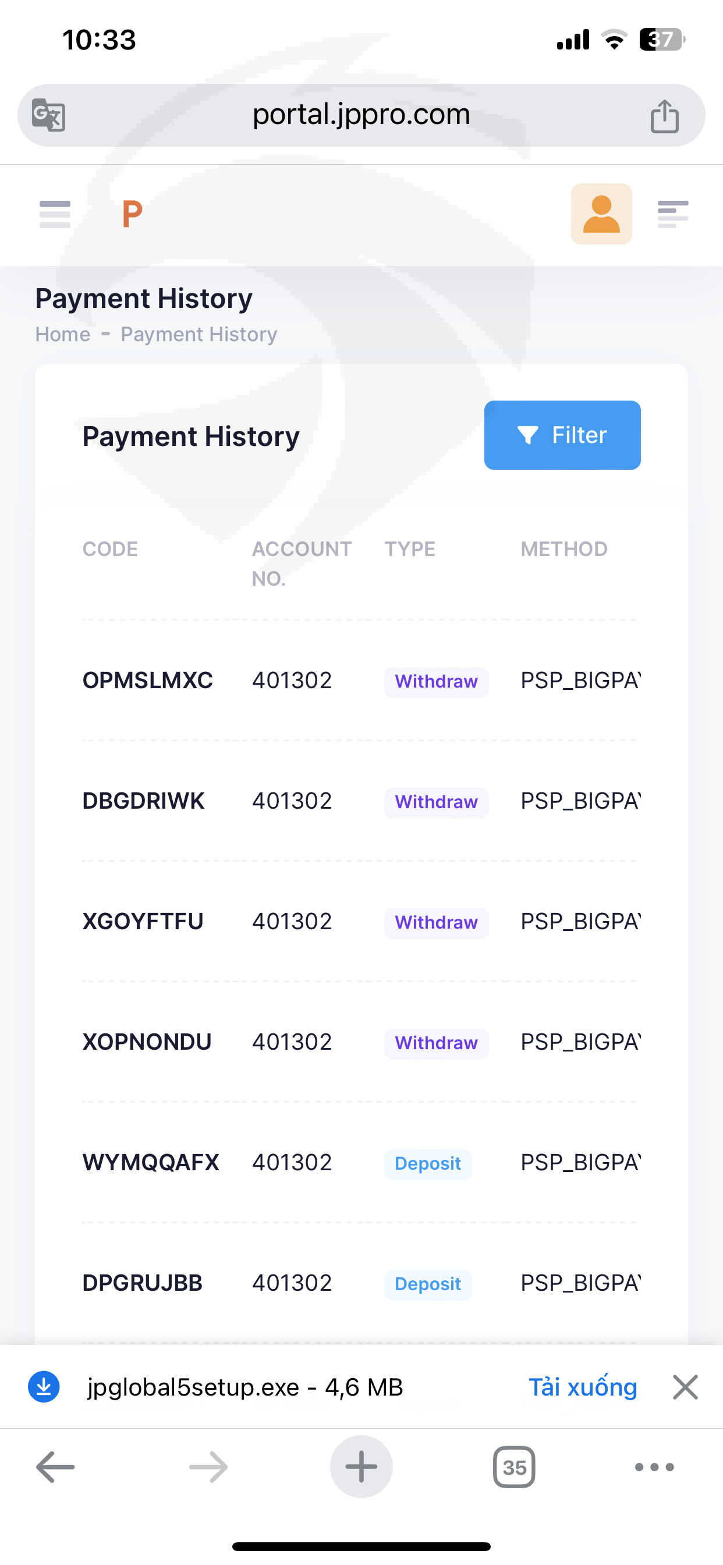Viewport: 723px width, 1565px height.
Task: Go back with the browser back arrow
Action: [x=55, y=1467]
